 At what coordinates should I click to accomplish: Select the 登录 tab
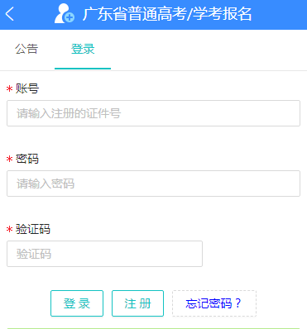[x=83, y=49]
